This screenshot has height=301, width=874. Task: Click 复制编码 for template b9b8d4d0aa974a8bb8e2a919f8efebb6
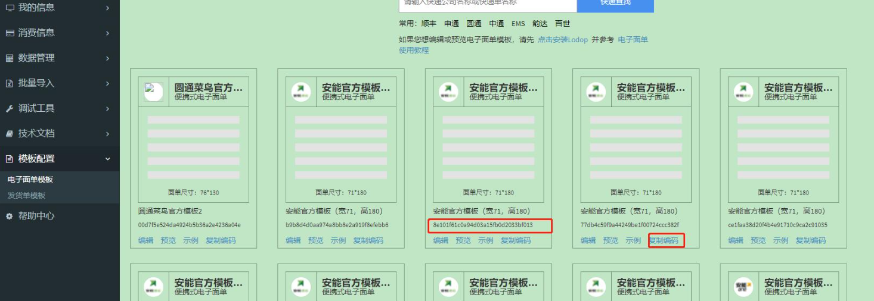(368, 241)
